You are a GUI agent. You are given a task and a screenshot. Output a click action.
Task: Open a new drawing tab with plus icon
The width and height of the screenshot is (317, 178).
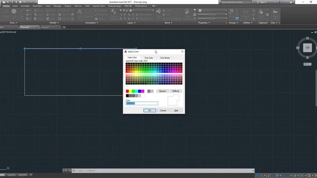pyautogui.click(x=64, y=27)
